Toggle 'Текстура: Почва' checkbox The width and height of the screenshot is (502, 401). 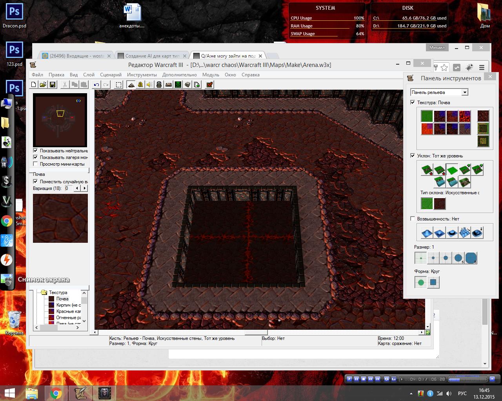(x=413, y=102)
